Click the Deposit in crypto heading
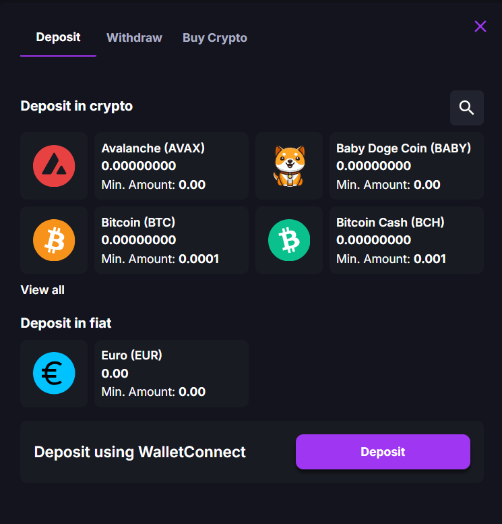This screenshot has height=524, width=502. (x=76, y=106)
